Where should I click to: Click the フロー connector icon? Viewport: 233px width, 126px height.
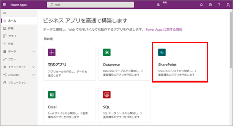tap(5, 59)
